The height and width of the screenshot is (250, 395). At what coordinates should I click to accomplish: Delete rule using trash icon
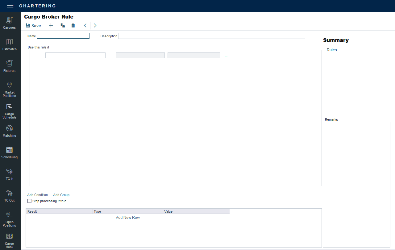(x=73, y=26)
